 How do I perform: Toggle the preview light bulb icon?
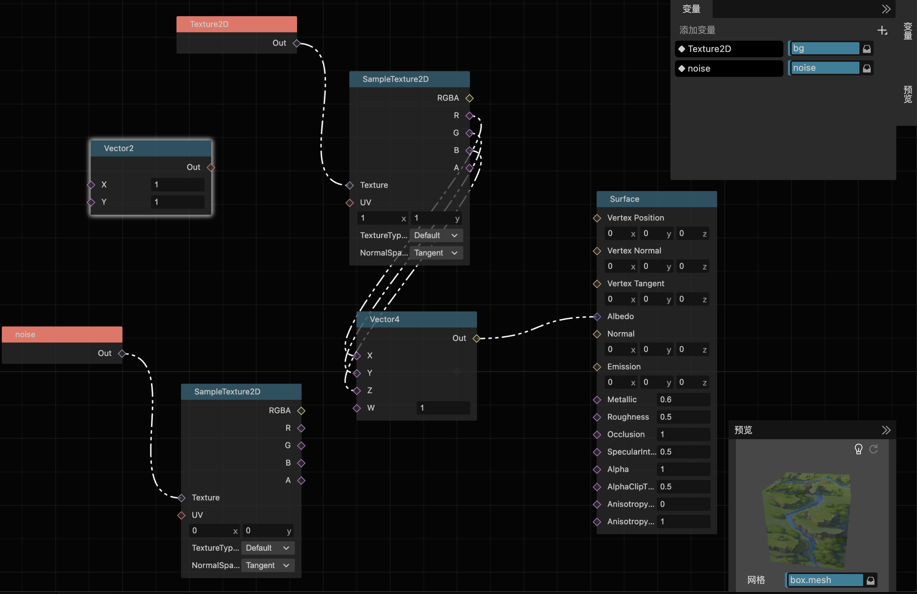click(x=858, y=449)
